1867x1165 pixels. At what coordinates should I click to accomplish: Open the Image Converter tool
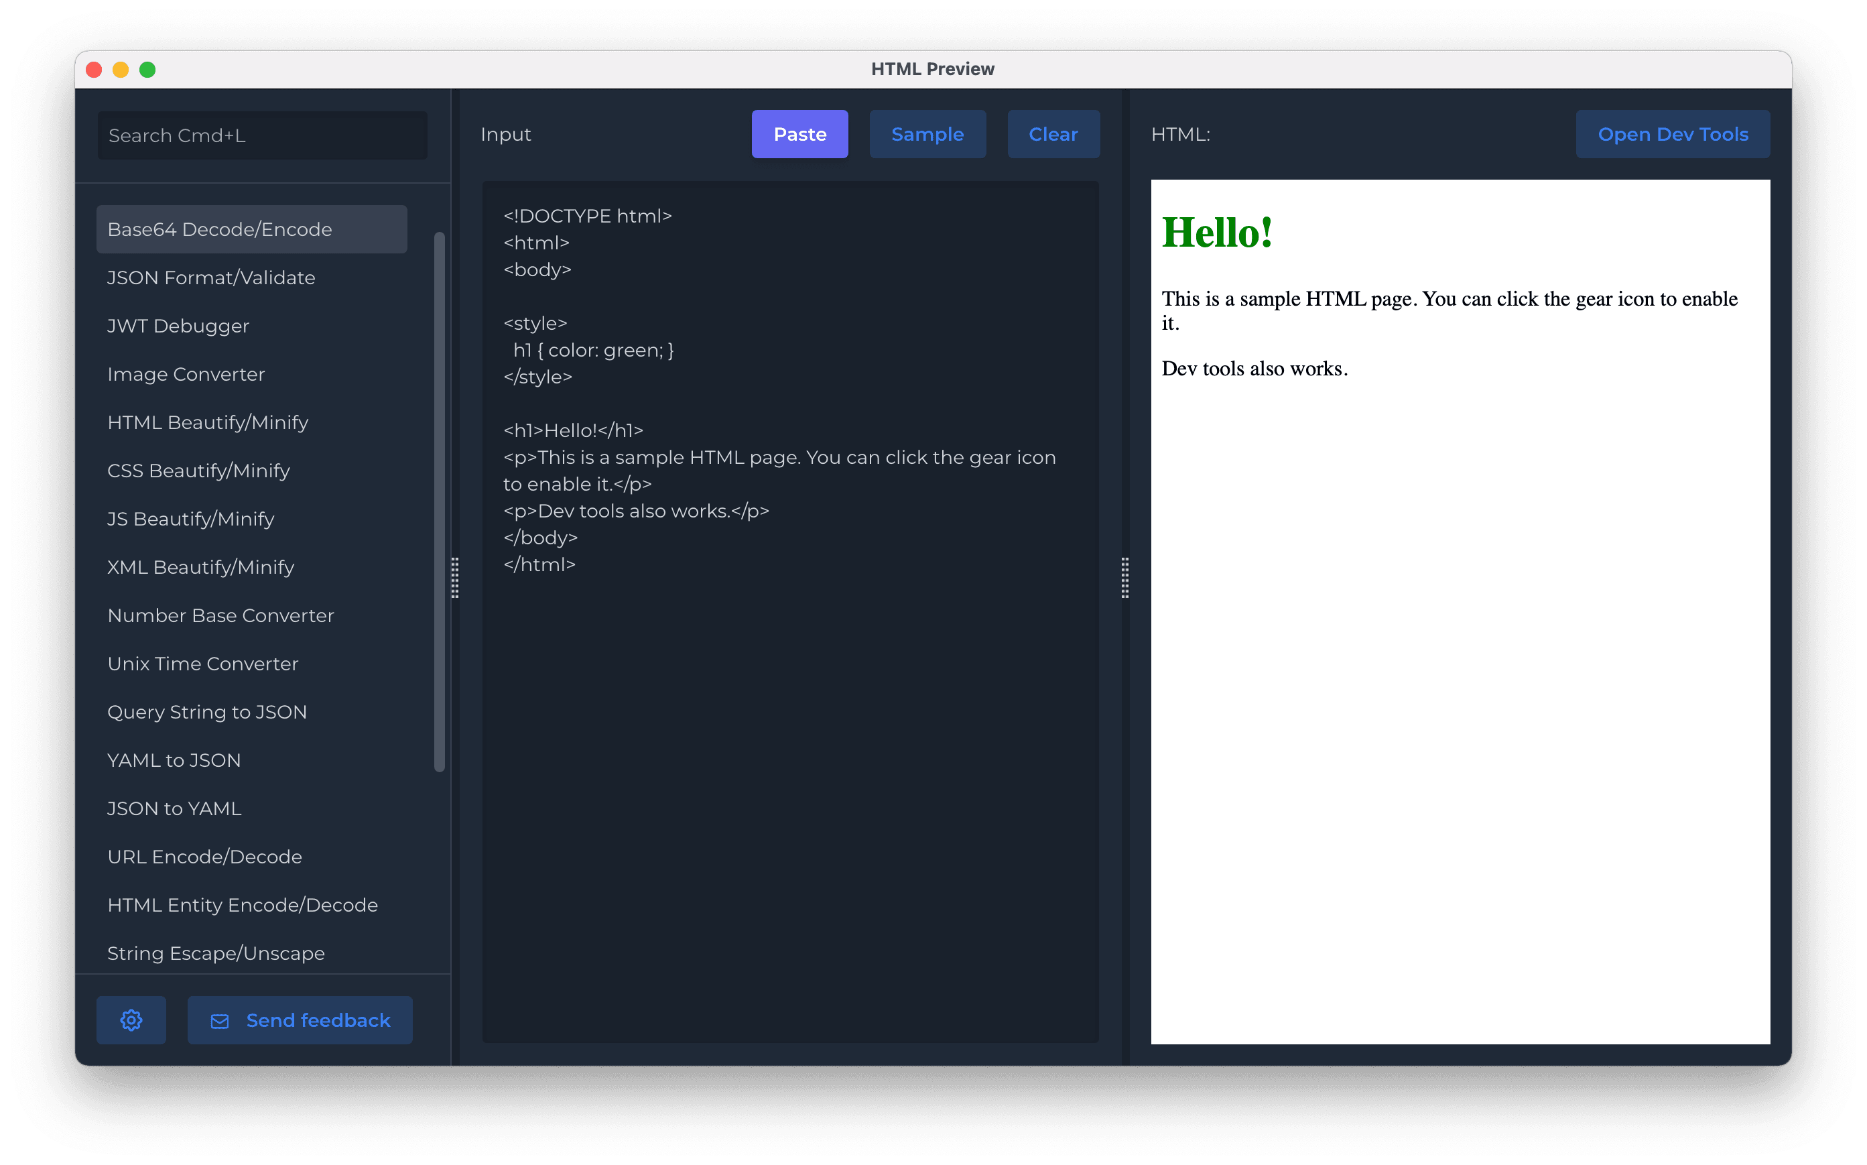(x=186, y=373)
